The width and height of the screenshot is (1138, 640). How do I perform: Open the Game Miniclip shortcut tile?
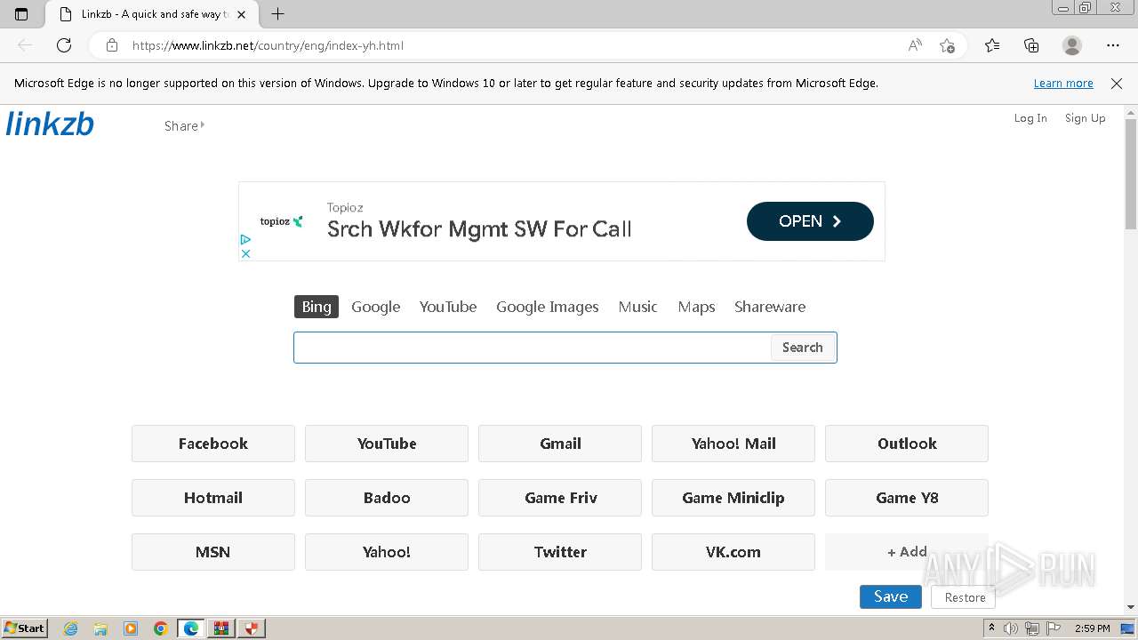tap(733, 498)
